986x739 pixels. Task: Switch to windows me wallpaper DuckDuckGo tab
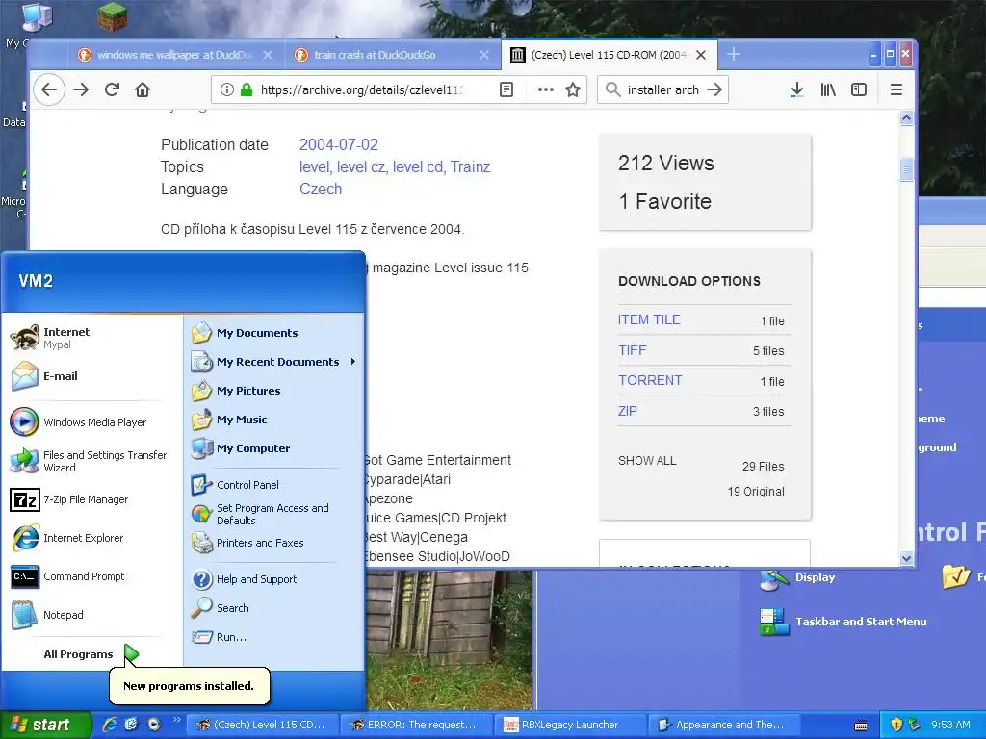pos(176,55)
